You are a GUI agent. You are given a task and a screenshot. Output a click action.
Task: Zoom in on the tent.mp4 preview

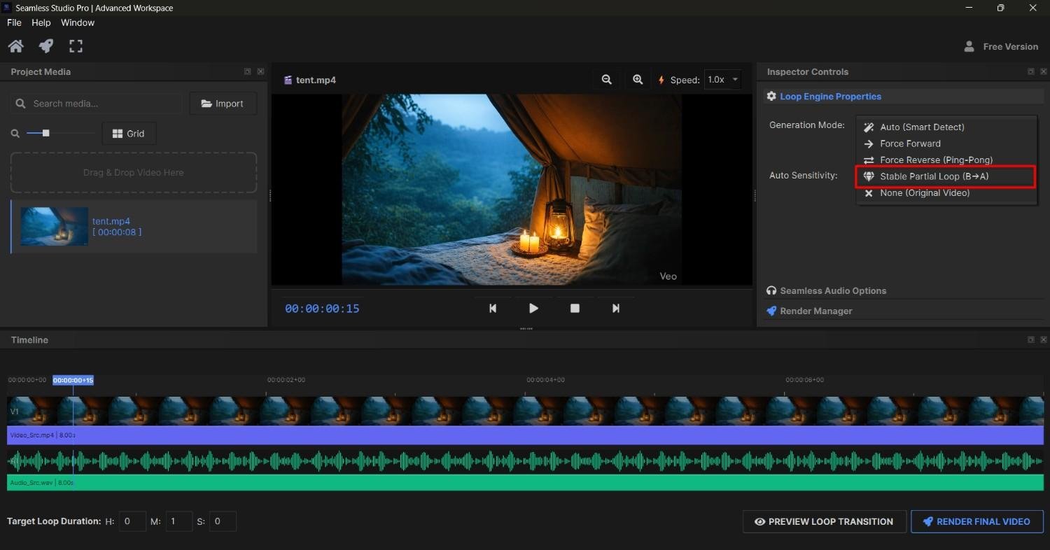point(637,79)
